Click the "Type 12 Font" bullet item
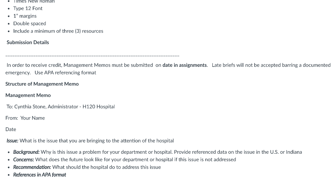This screenshot has width=332, height=177. [x=28, y=8]
